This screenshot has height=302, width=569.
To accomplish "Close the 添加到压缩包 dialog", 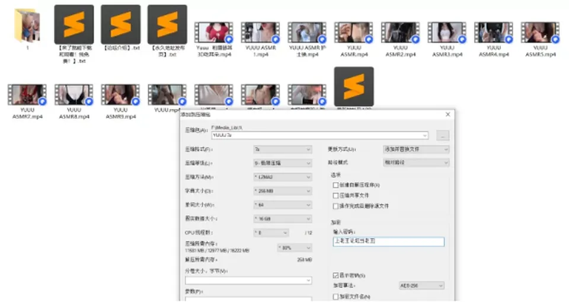I will 448,115.
